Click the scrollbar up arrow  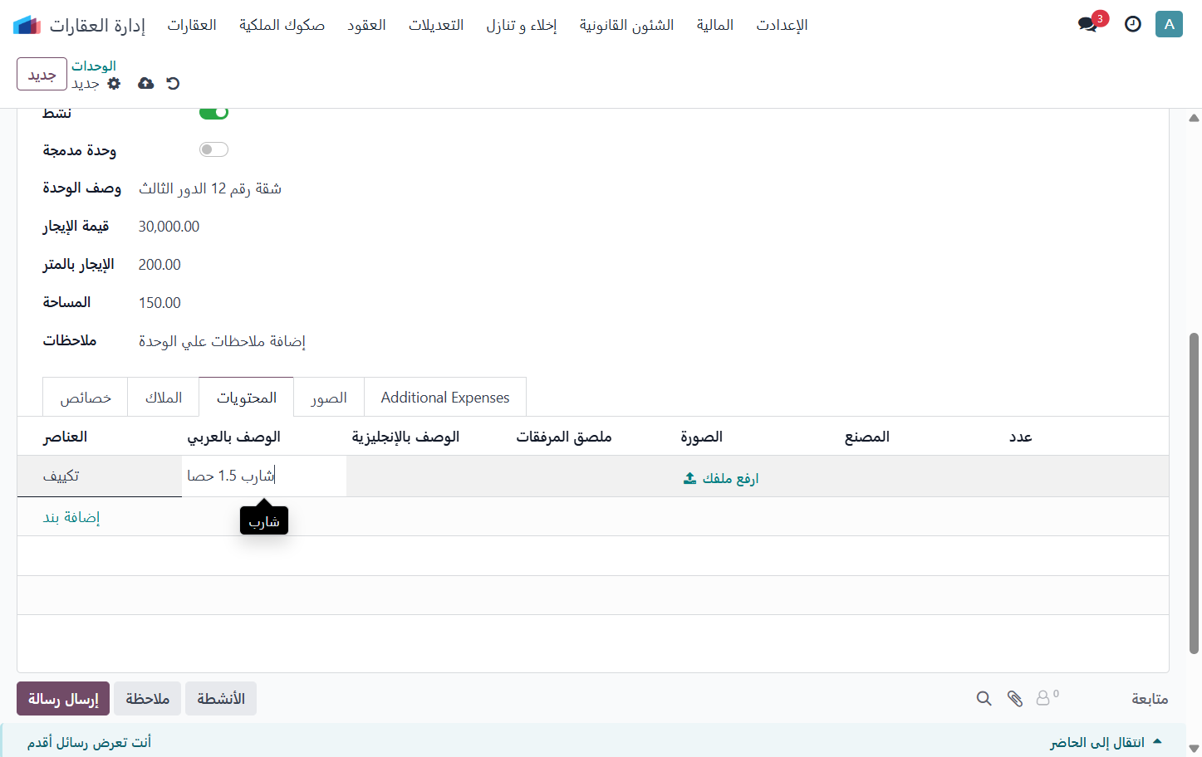[x=1194, y=118]
